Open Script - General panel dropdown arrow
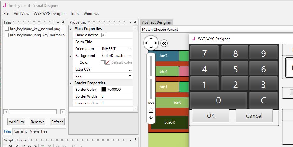 [130, 140]
